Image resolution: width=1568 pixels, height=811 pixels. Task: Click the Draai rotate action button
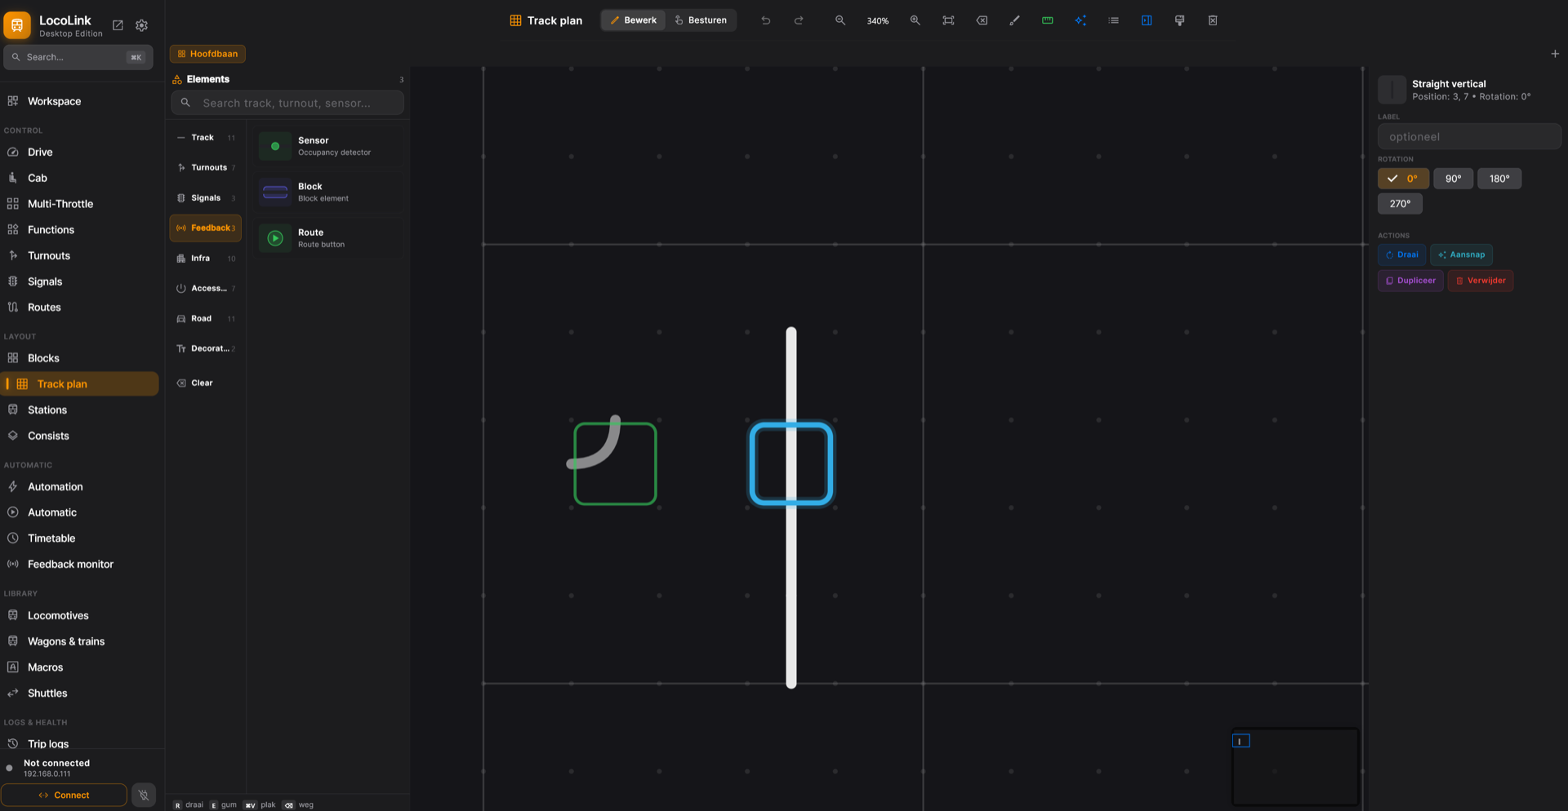1401,255
